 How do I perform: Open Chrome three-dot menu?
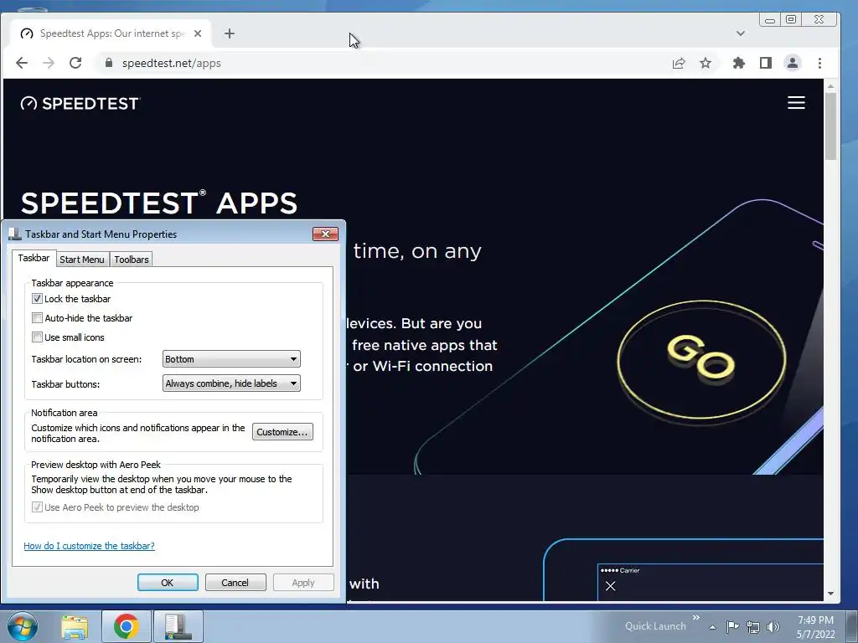pyautogui.click(x=819, y=63)
